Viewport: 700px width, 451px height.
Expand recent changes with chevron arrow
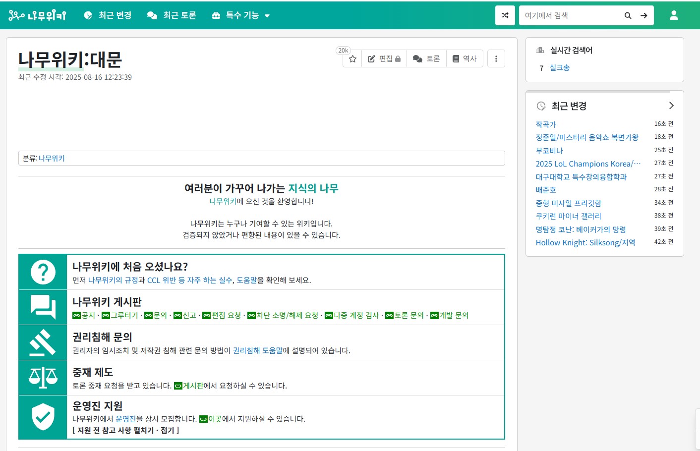coord(671,106)
